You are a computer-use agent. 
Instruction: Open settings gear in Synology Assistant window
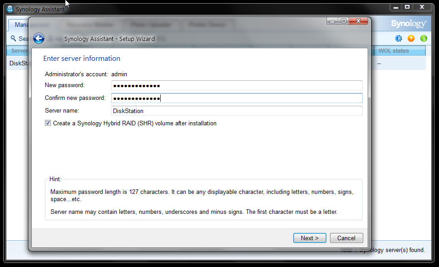pos(399,39)
